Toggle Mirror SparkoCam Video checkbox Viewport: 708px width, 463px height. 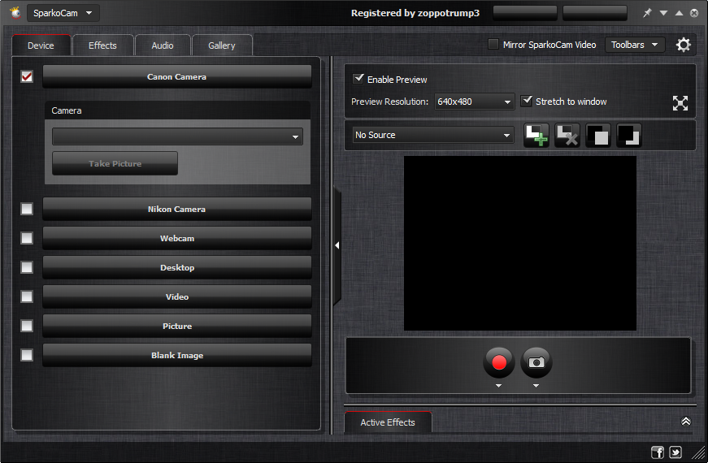[x=493, y=44]
